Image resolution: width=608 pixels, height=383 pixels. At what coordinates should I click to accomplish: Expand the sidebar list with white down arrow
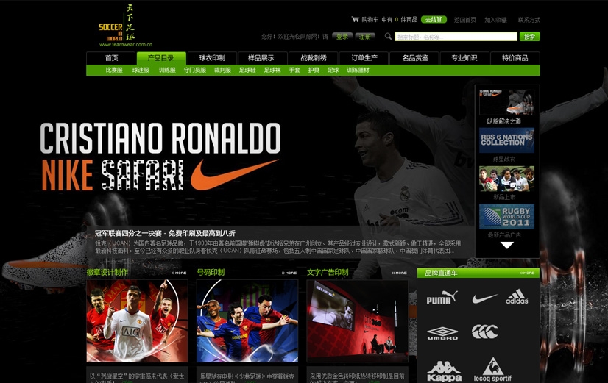point(506,246)
